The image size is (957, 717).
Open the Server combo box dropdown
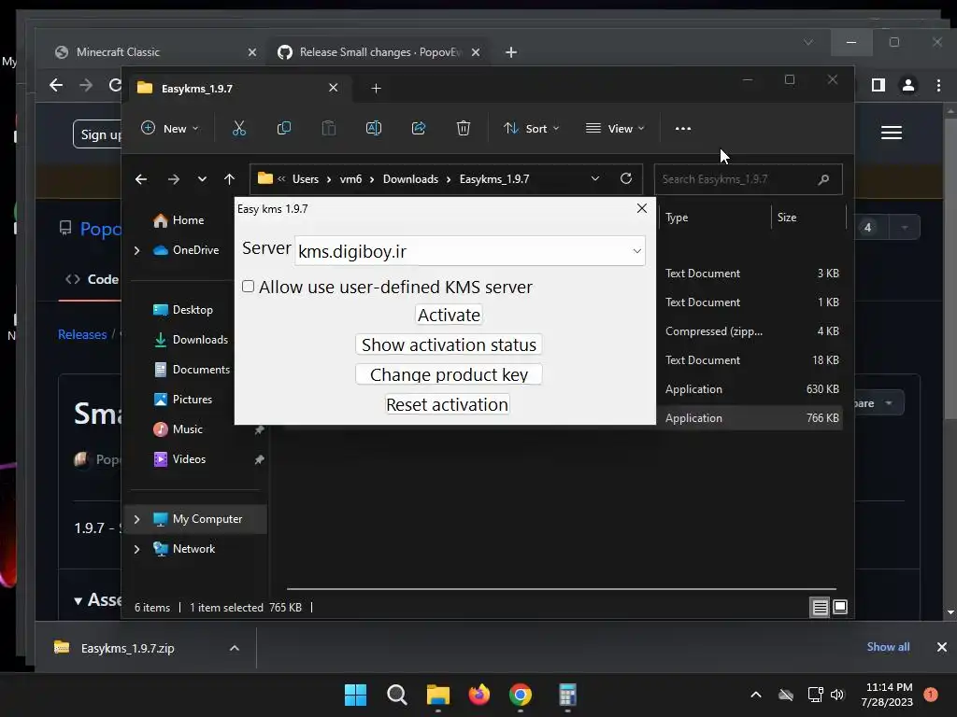(636, 251)
